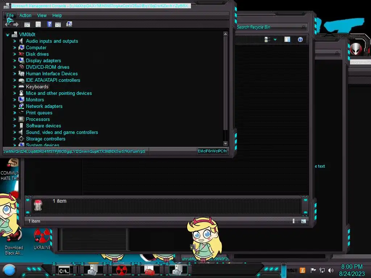Select the VM0b0t computer name
371x278 pixels.
coord(27,34)
